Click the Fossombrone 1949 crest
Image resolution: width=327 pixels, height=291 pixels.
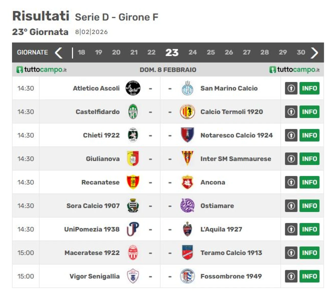point(187,276)
